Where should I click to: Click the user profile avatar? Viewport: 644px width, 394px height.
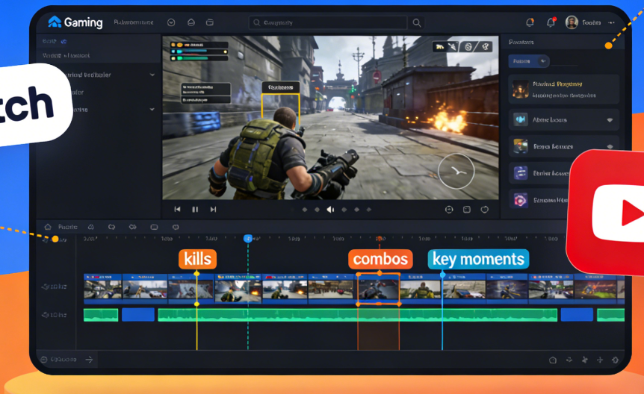coord(572,22)
